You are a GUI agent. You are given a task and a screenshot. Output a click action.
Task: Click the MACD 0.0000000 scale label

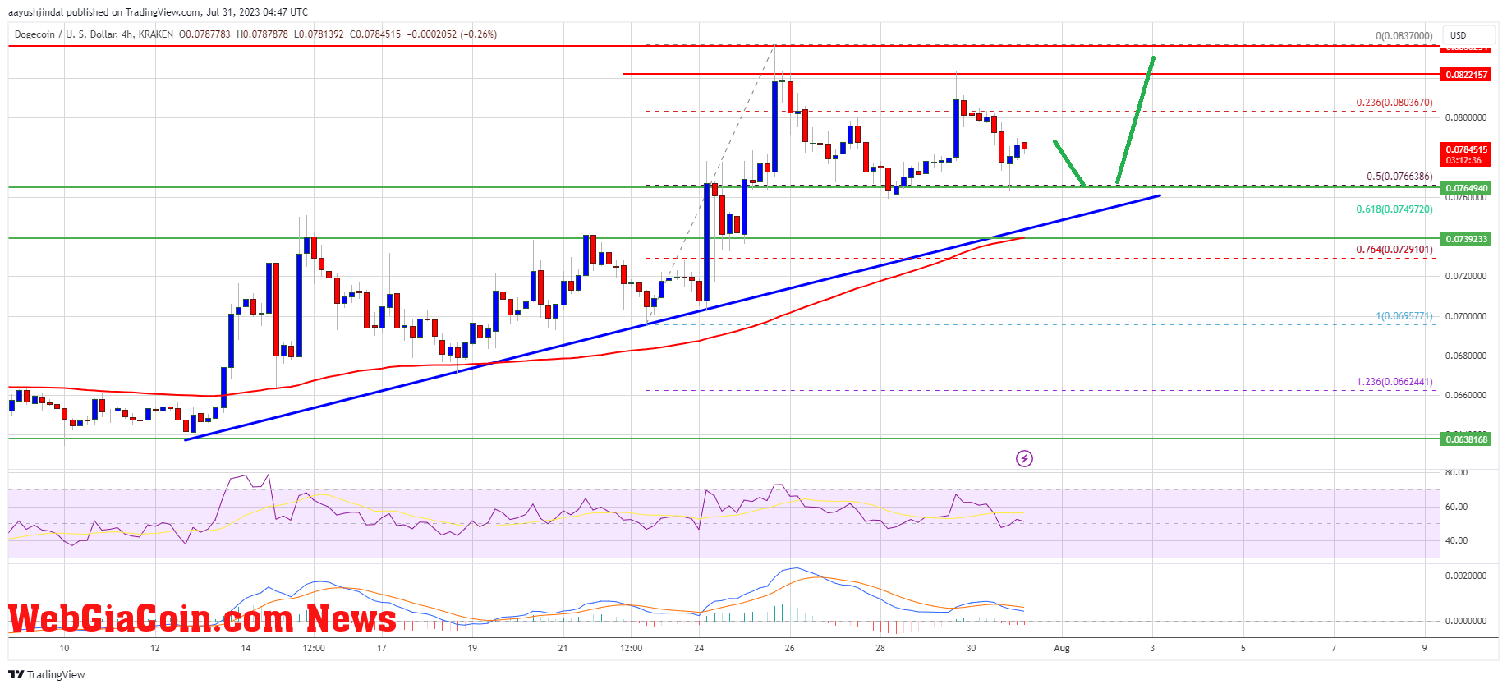pos(1466,621)
